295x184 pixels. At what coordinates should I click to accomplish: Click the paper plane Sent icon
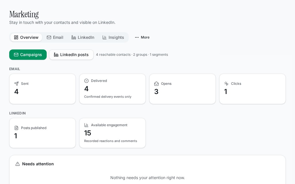(16, 84)
